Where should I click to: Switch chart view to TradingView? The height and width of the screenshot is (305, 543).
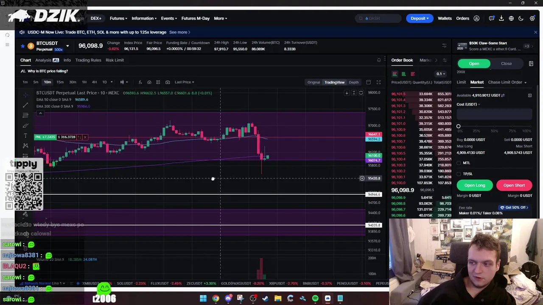tap(334, 82)
